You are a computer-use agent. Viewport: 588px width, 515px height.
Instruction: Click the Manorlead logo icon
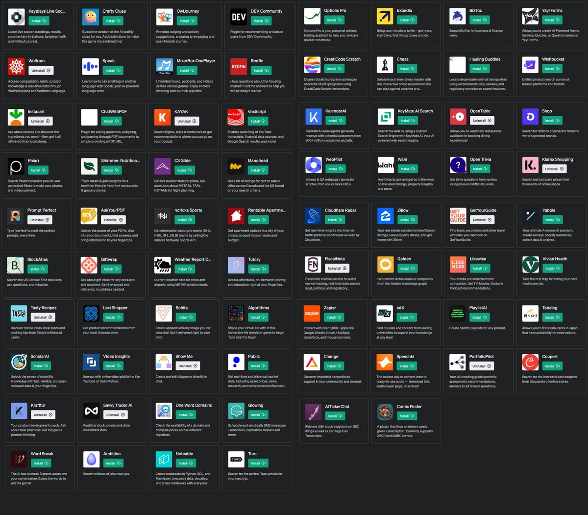pyautogui.click(x=236, y=166)
